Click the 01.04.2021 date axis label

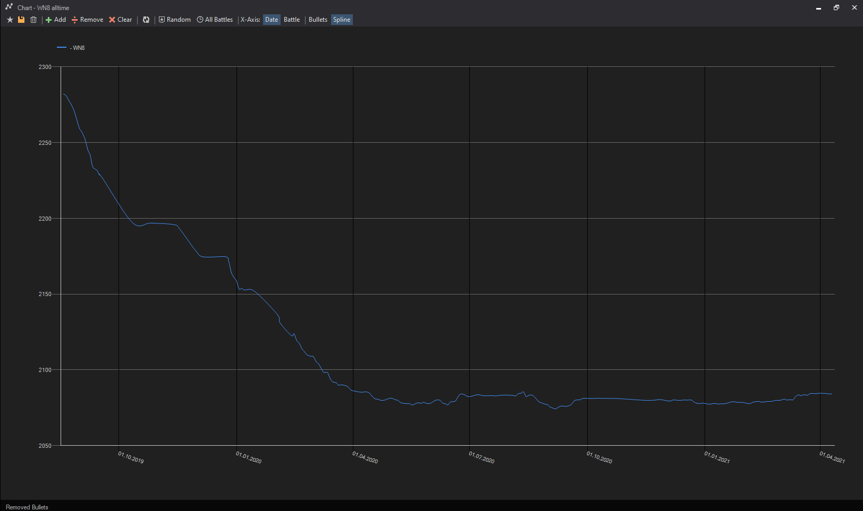[832, 457]
